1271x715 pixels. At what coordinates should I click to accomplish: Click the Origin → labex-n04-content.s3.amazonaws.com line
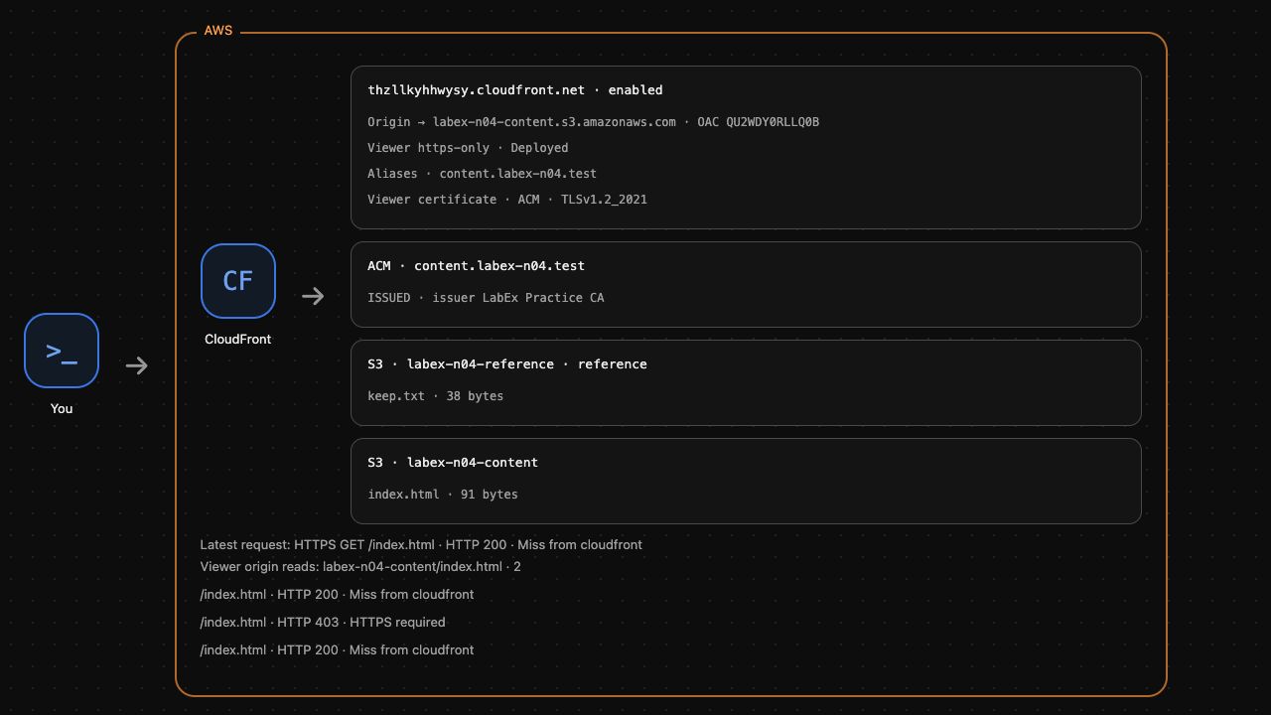(x=594, y=122)
